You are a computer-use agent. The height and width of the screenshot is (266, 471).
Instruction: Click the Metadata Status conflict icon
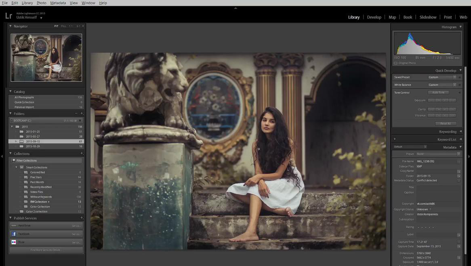point(459,181)
